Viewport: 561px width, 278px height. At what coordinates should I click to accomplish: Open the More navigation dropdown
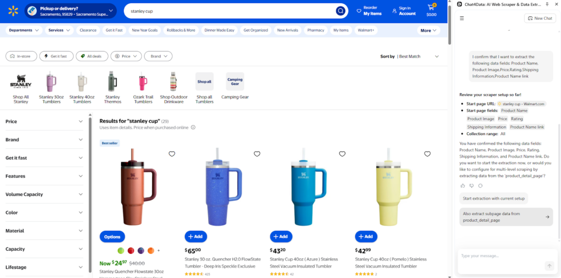(428, 31)
